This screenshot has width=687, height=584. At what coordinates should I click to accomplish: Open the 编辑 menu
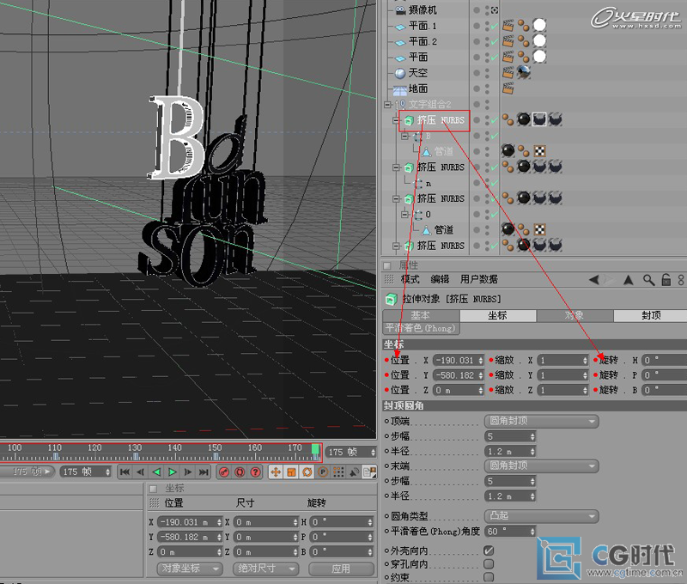coord(440,279)
